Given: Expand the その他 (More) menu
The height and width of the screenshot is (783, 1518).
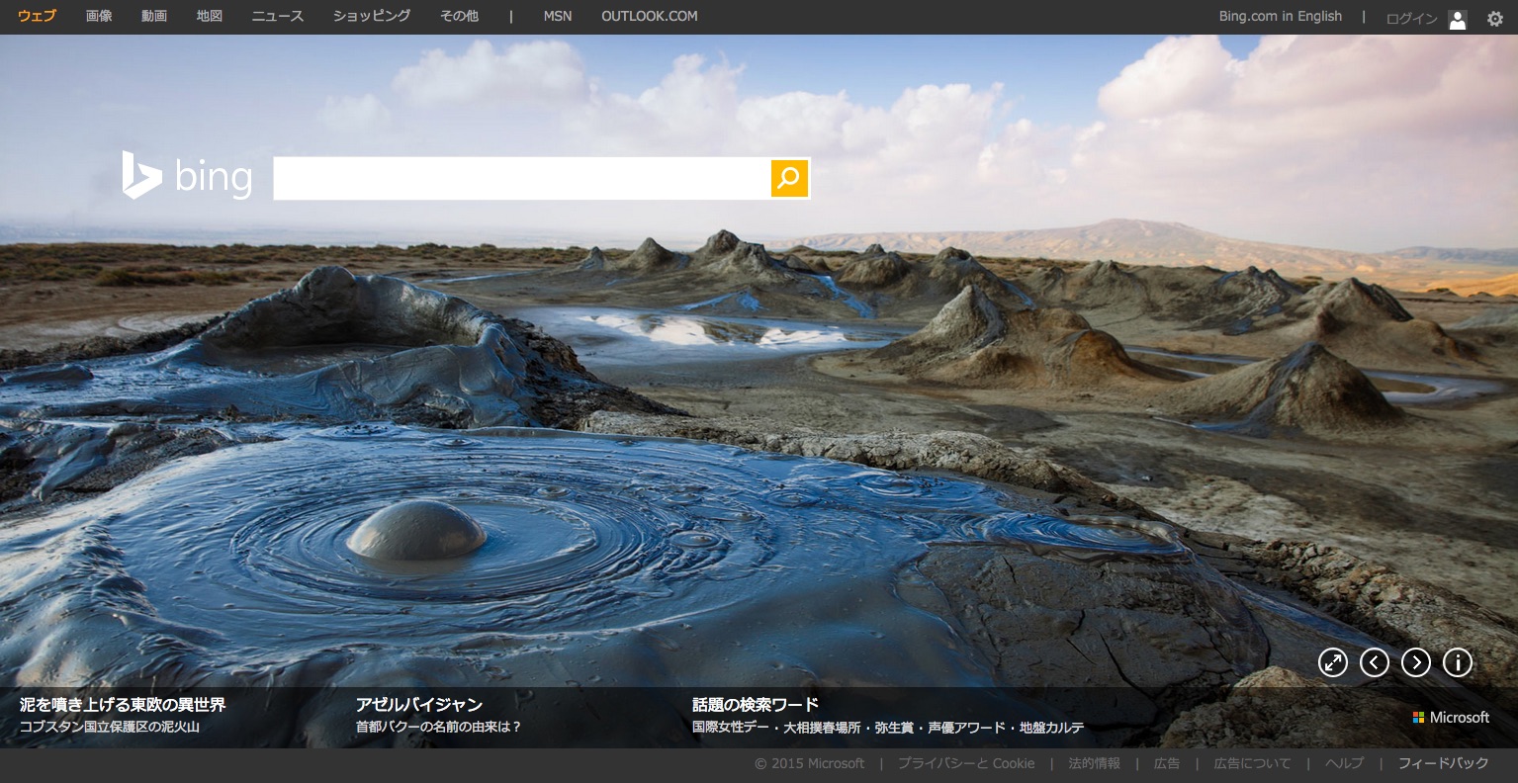Looking at the screenshot, I should (459, 16).
